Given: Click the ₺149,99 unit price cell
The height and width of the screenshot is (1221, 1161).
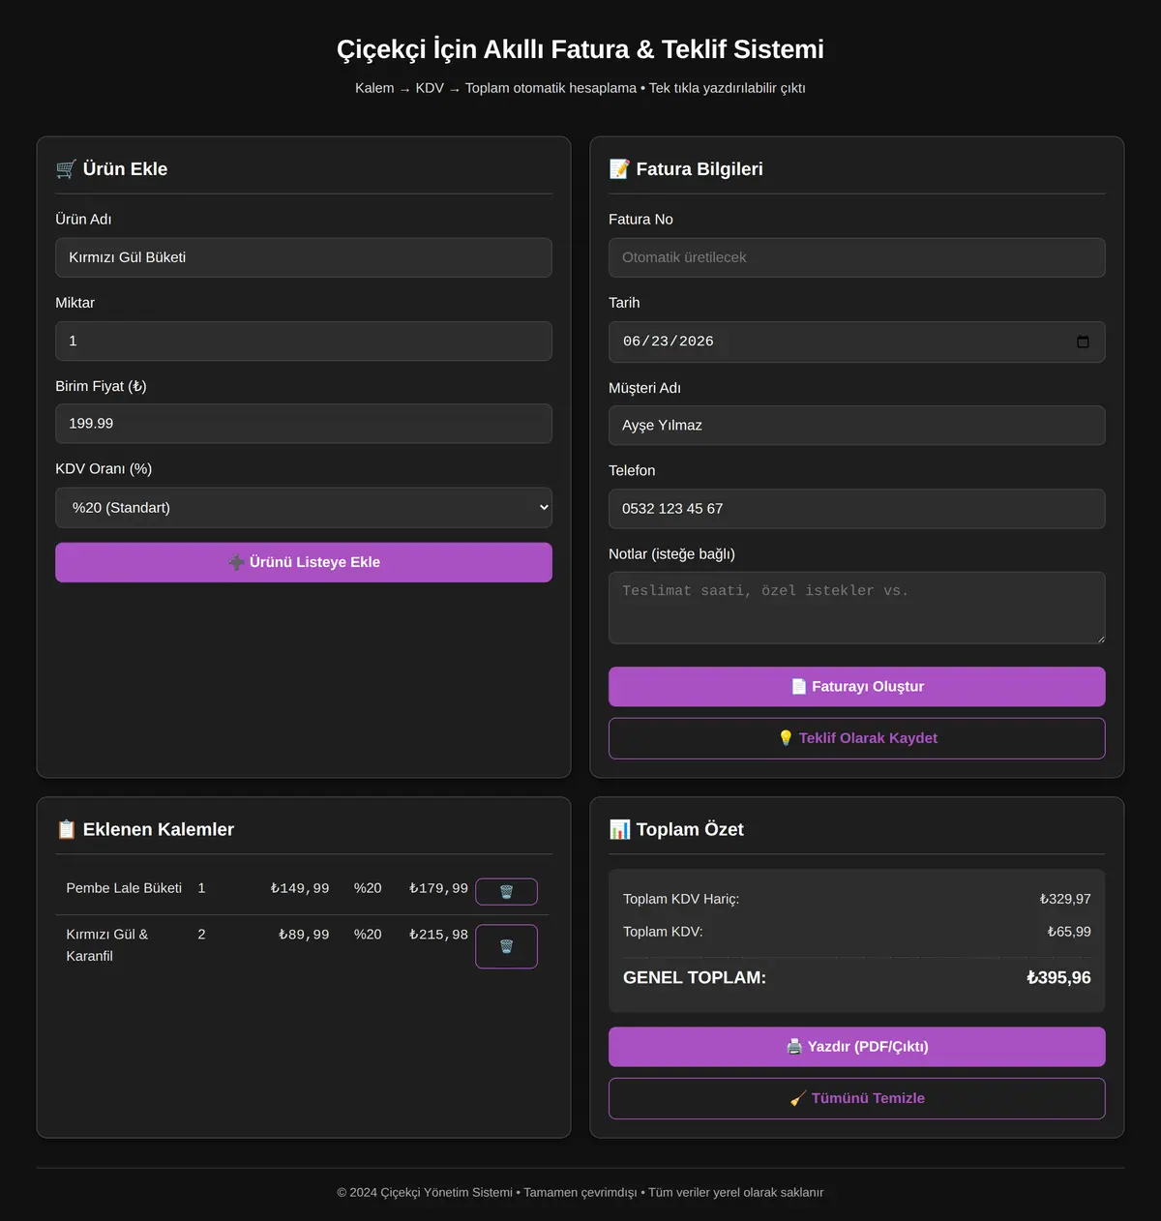Looking at the screenshot, I should click(x=300, y=888).
